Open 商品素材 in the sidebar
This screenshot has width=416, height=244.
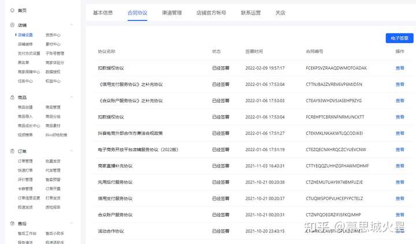click(53, 126)
